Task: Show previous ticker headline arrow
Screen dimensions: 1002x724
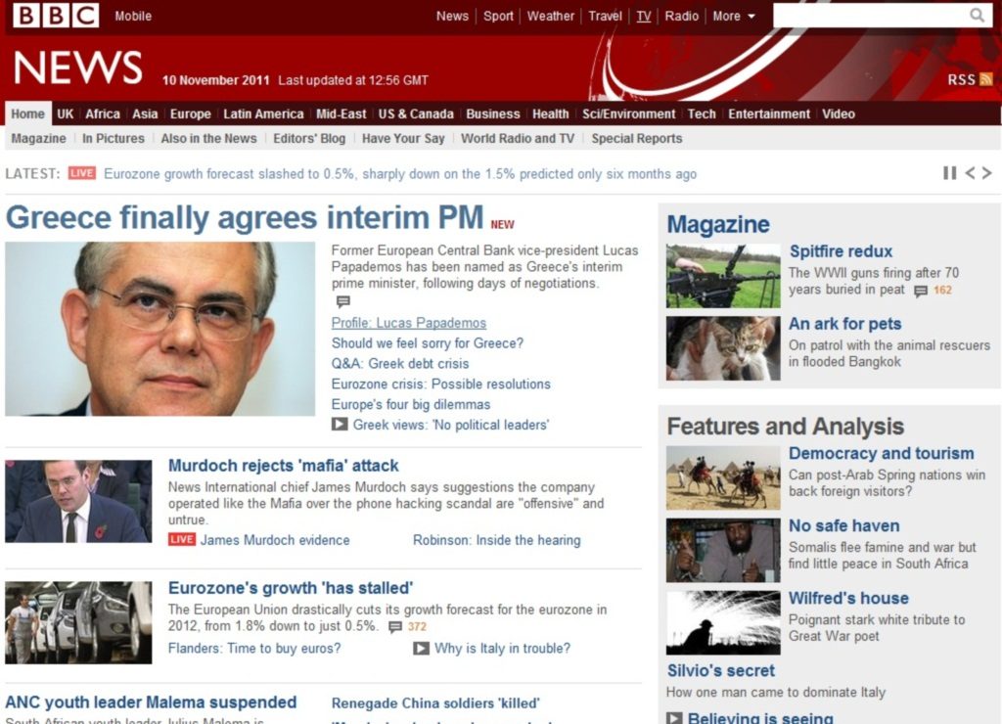Action: click(970, 173)
